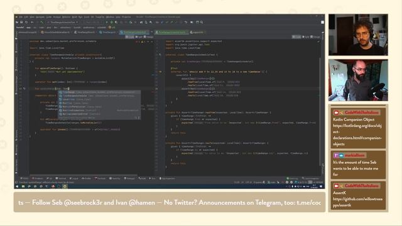402x226 pixels.
Task: Open the Problems tool window button
Action: tap(38, 178)
